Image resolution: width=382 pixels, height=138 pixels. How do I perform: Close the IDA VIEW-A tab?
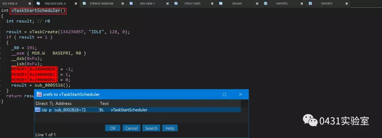pos(30,4)
